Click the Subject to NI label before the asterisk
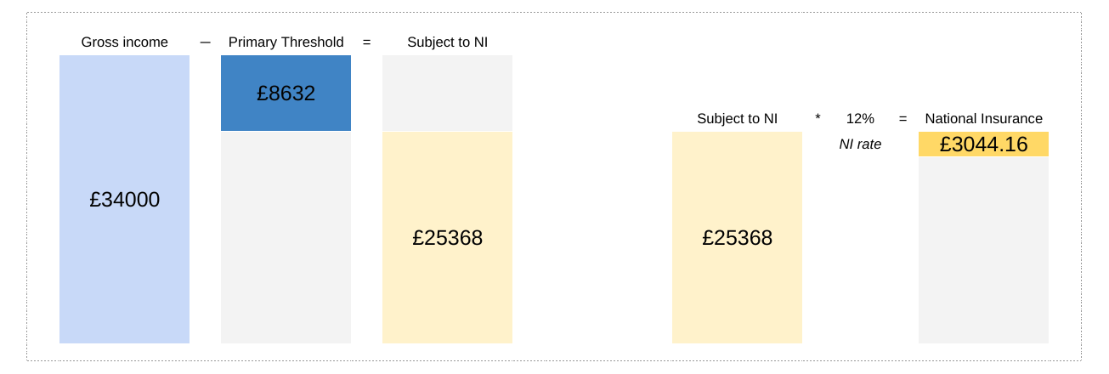 click(x=738, y=119)
